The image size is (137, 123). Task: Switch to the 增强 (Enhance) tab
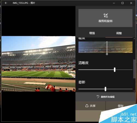pyautogui.click(x=92, y=33)
